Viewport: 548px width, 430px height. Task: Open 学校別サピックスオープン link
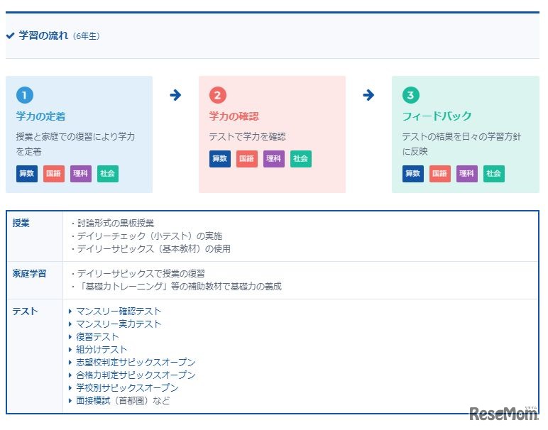[x=127, y=388]
